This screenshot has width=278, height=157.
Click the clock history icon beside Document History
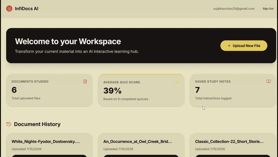(x=8, y=124)
